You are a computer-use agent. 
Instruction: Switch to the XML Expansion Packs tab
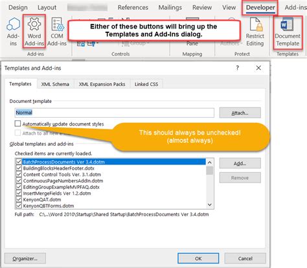tap(102, 84)
